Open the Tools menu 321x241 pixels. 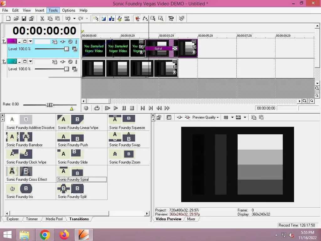coord(53,10)
